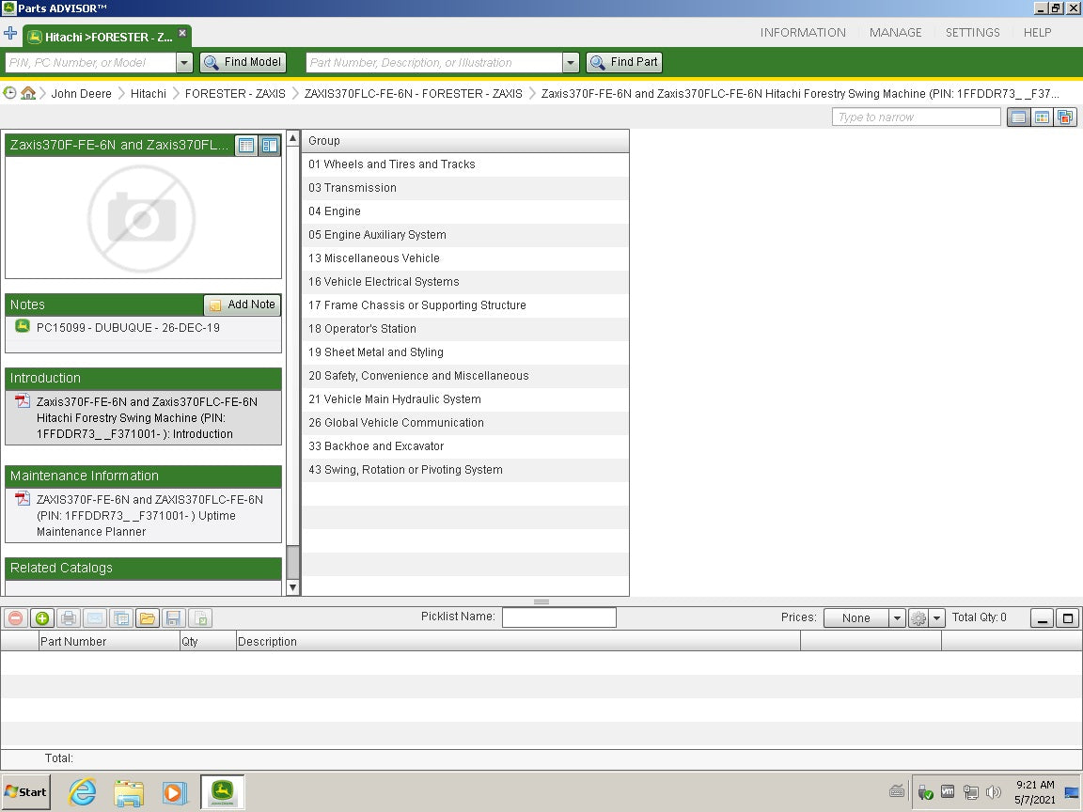Select group 21 Vehicle Main Hydraulic System

[395, 399]
